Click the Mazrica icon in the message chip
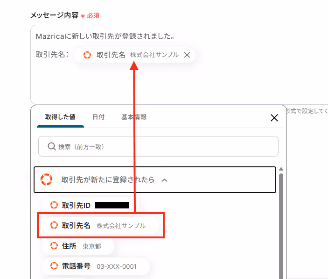The width and height of the screenshot is (328, 279). click(87, 55)
